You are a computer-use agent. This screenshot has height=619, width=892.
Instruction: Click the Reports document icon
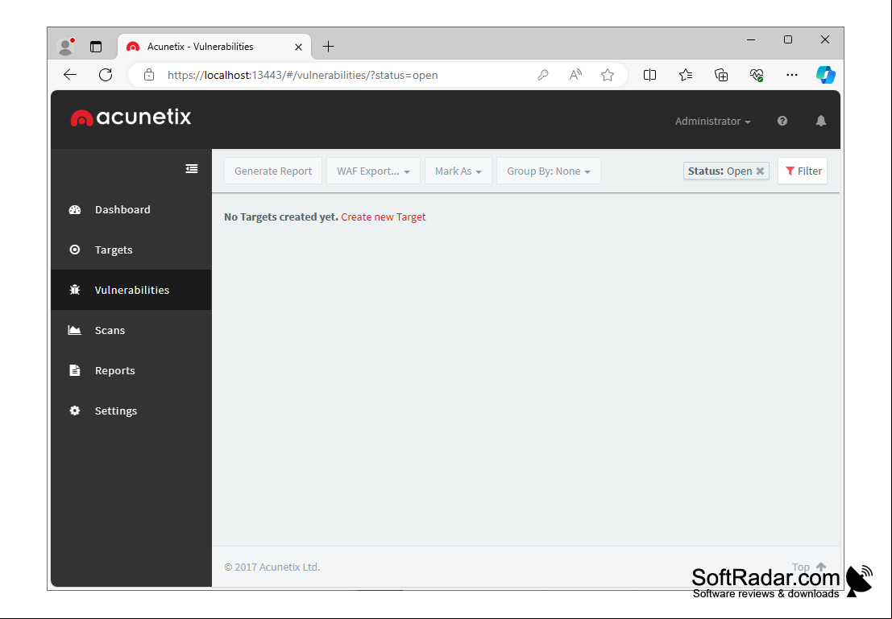pos(74,370)
